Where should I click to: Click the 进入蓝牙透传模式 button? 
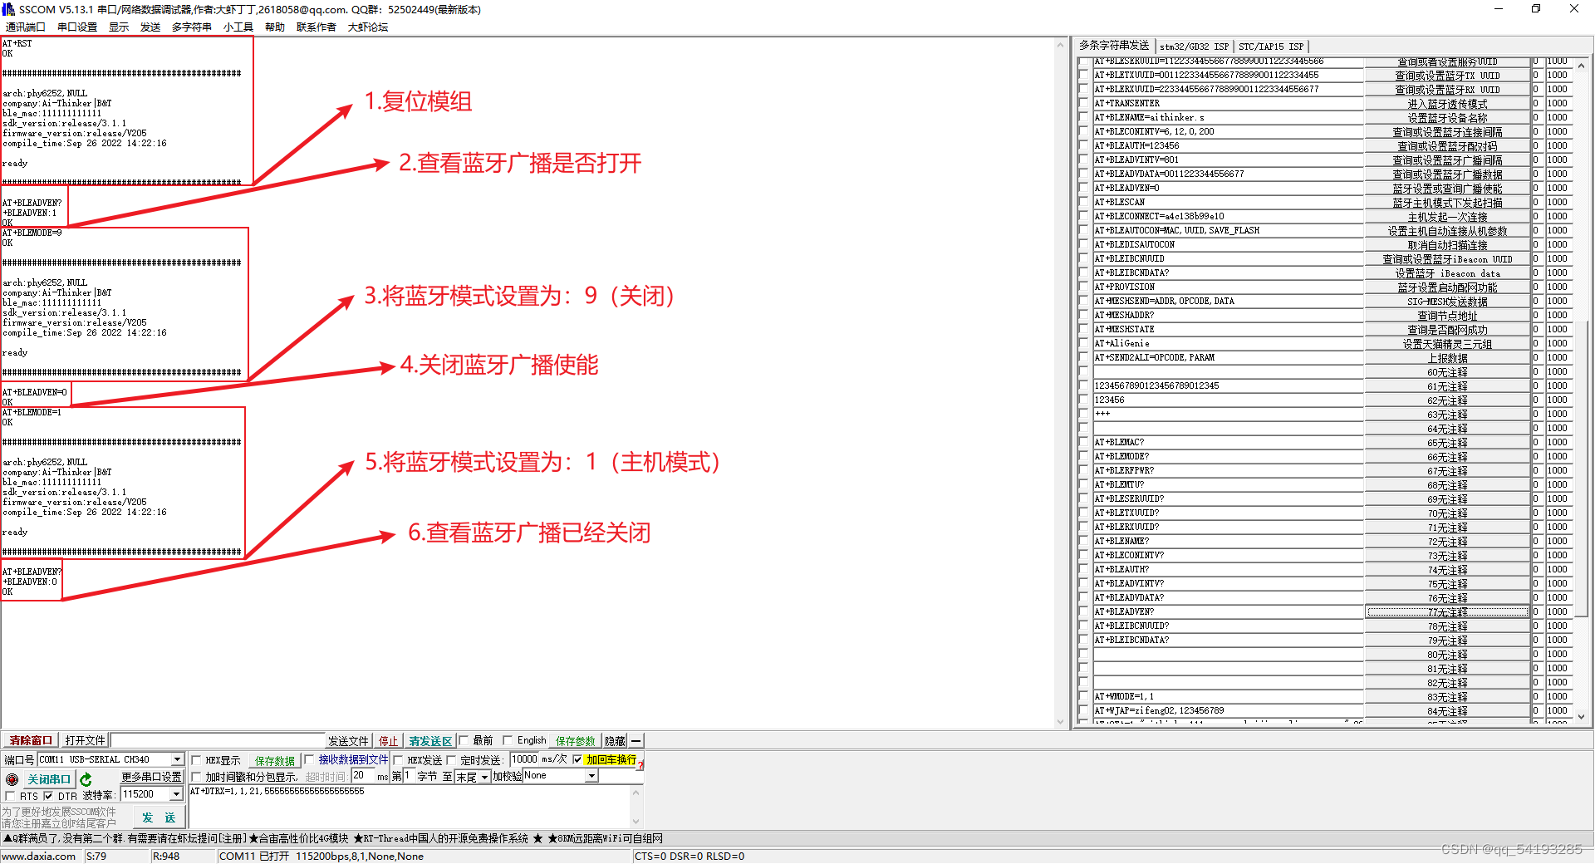(x=1447, y=104)
